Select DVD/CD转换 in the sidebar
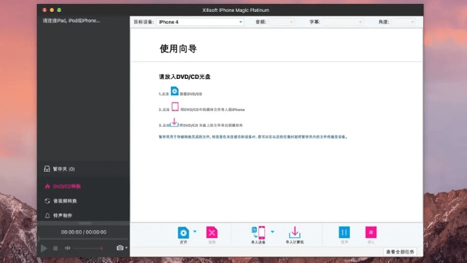The height and width of the screenshot is (263, 467). tap(66, 185)
